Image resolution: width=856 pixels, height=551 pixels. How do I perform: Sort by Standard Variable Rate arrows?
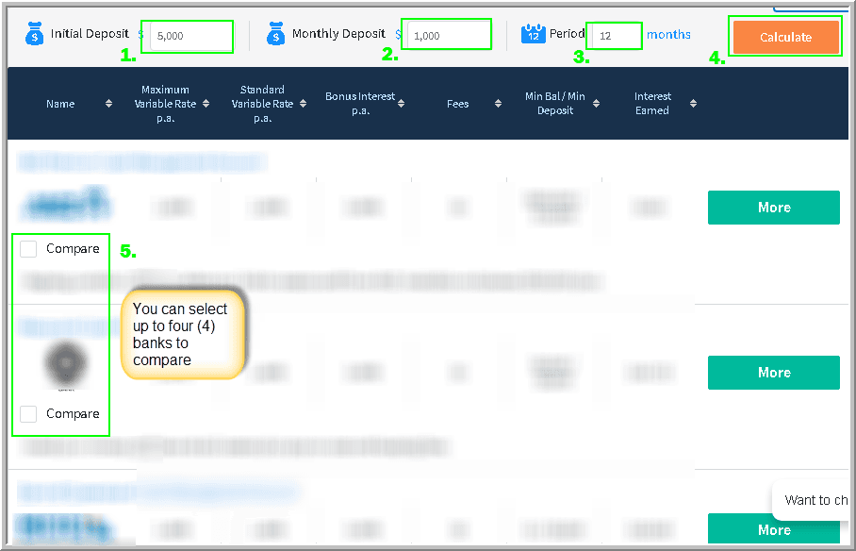coord(303,104)
